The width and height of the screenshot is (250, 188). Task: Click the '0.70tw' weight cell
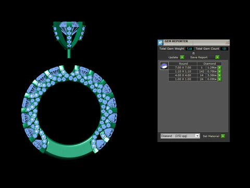(212, 72)
